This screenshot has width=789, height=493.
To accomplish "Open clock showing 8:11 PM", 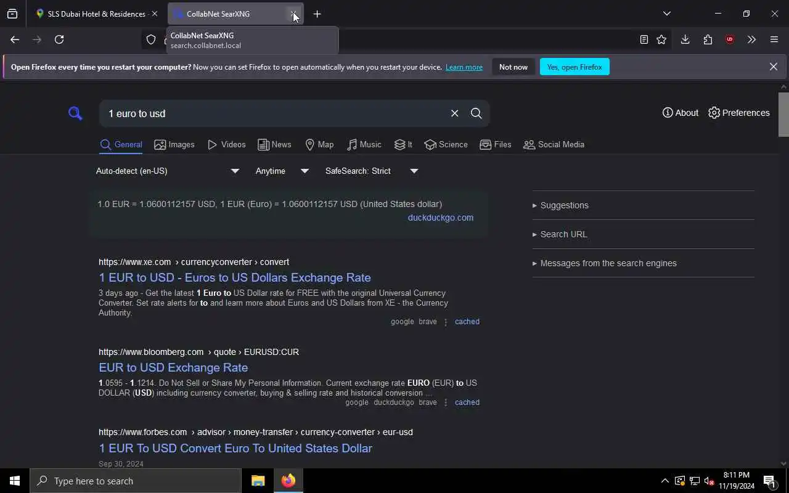I will click(737, 481).
